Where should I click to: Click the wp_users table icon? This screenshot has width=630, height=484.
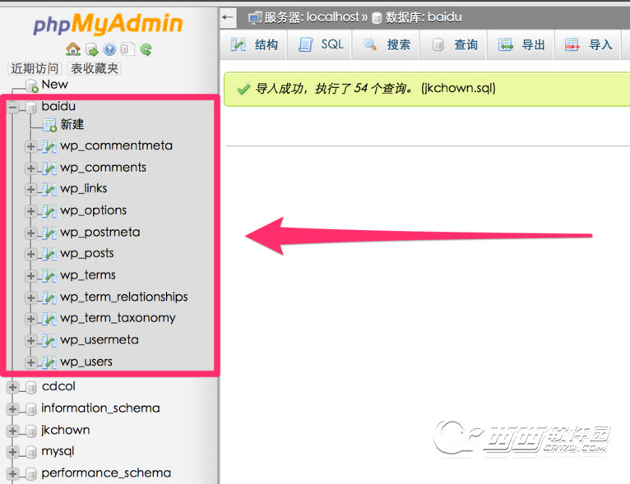pos(49,362)
